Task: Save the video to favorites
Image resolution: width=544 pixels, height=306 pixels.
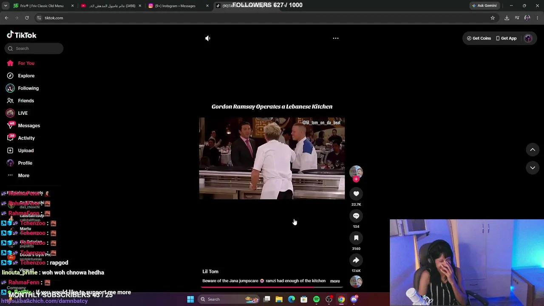Action: (356, 238)
